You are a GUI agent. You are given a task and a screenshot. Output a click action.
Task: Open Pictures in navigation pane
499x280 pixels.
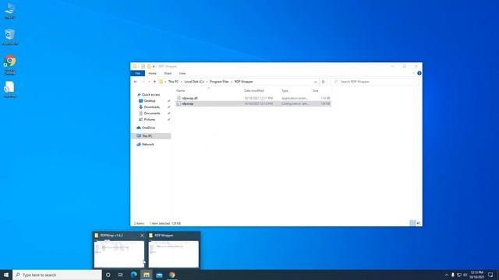point(150,120)
